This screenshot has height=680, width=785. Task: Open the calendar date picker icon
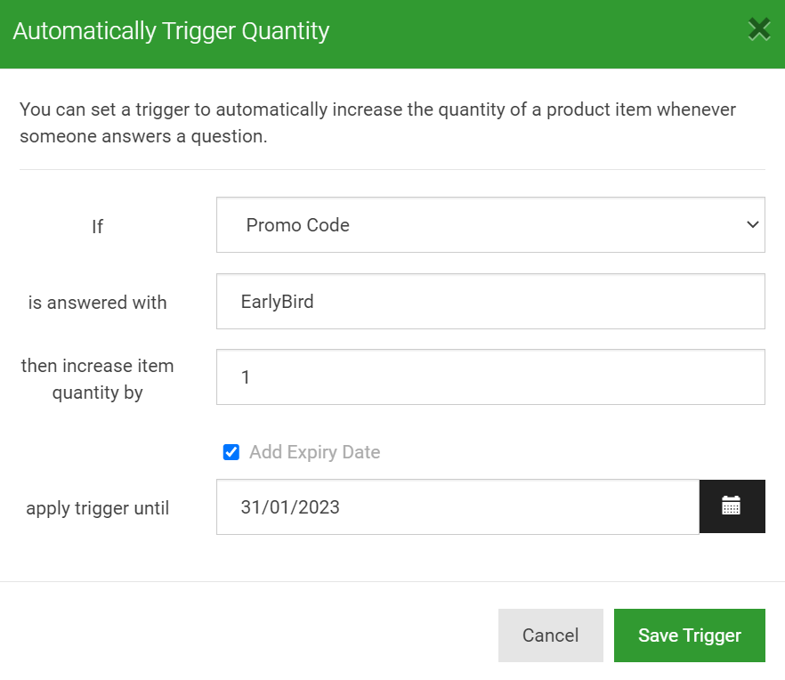(732, 506)
